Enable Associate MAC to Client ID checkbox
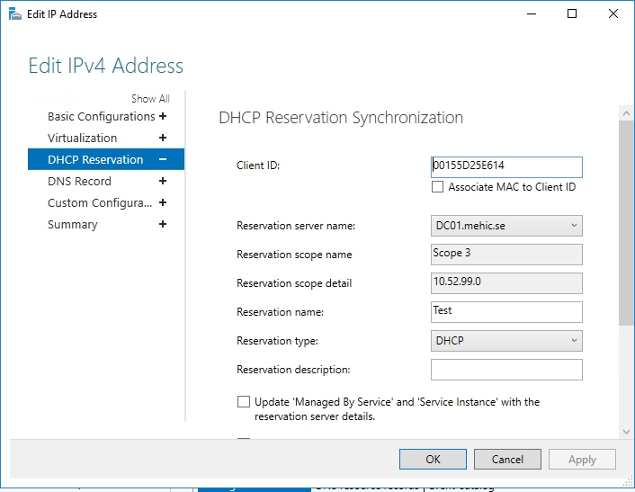This screenshot has height=492, width=635. [x=438, y=187]
